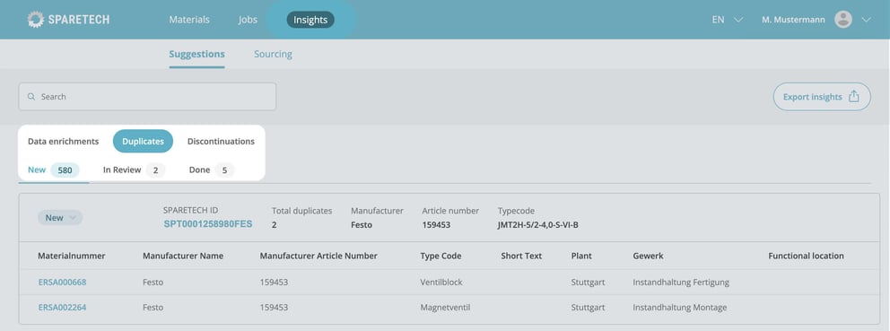
Task: Click the Export insights button
Action: point(822,97)
